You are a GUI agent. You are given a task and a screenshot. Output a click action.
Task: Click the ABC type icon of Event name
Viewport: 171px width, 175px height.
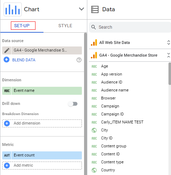coord(7,91)
